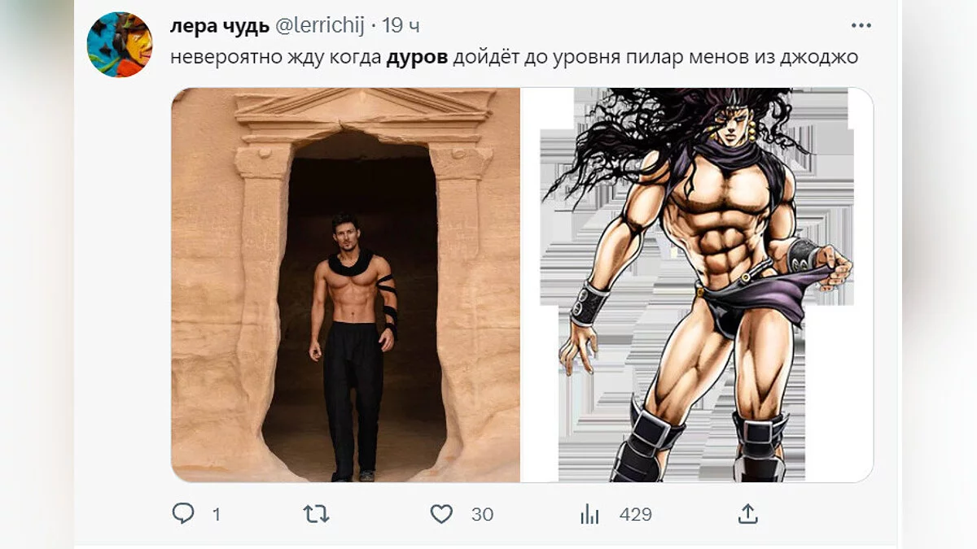This screenshot has height=549, width=977.
Task: Open the 19 ч timestamp link
Action: 401,26
